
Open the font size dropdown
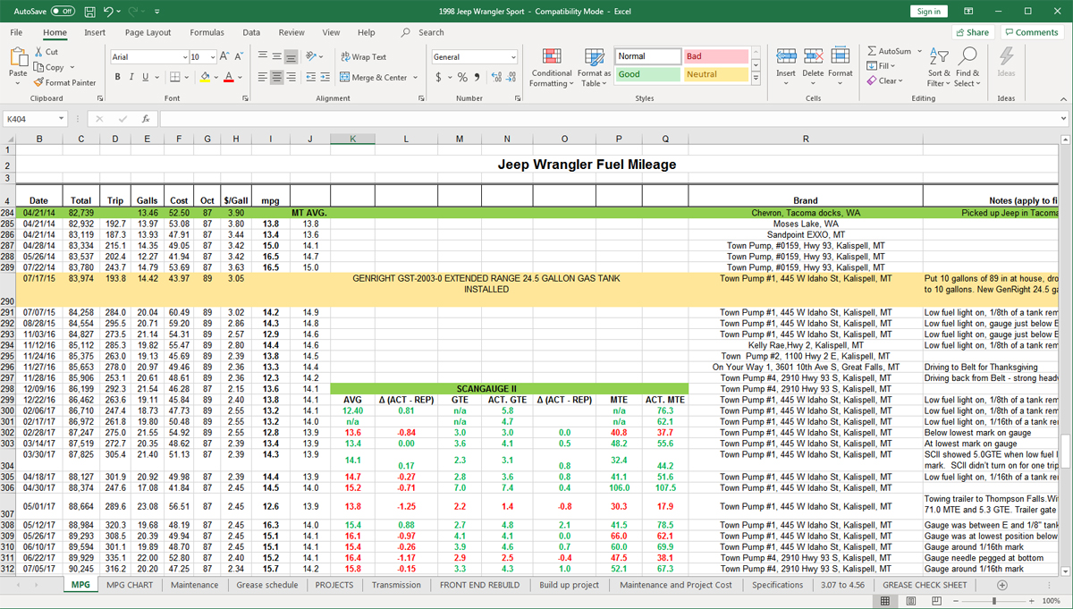pyautogui.click(x=212, y=56)
